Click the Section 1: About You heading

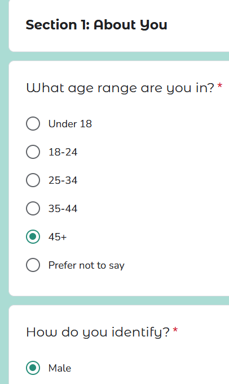[x=96, y=25]
